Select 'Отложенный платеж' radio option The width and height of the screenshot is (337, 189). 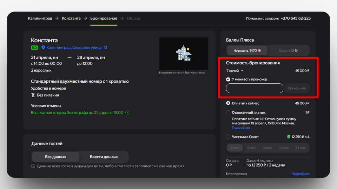pyautogui.click(x=228, y=112)
